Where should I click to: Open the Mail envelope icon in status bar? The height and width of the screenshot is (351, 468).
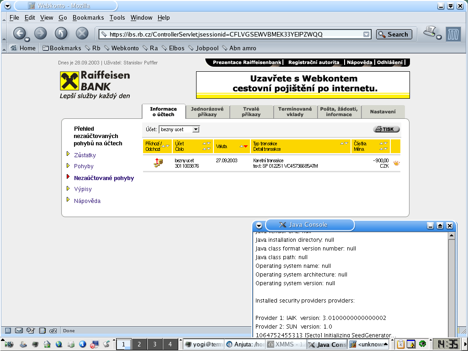[x=19, y=330]
